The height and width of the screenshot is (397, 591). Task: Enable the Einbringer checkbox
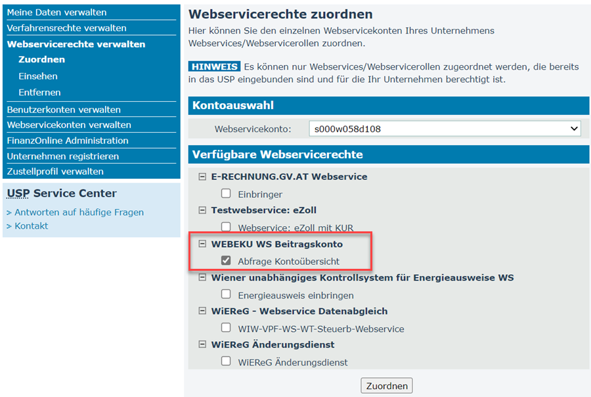tap(226, 193)
